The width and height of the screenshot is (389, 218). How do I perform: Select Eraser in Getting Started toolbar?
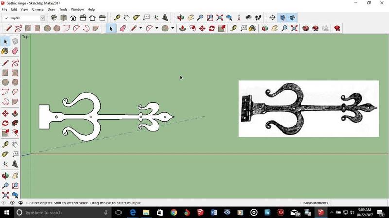pos(123,29)
